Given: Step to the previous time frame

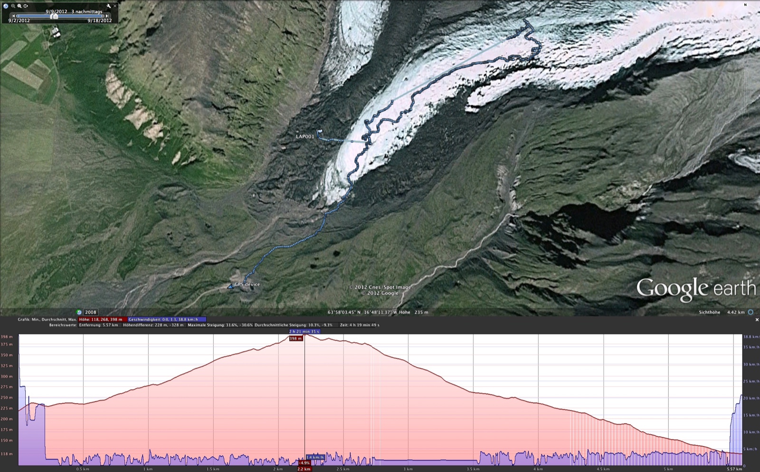Looking at the screenshot, I should (x=13, y=16).
